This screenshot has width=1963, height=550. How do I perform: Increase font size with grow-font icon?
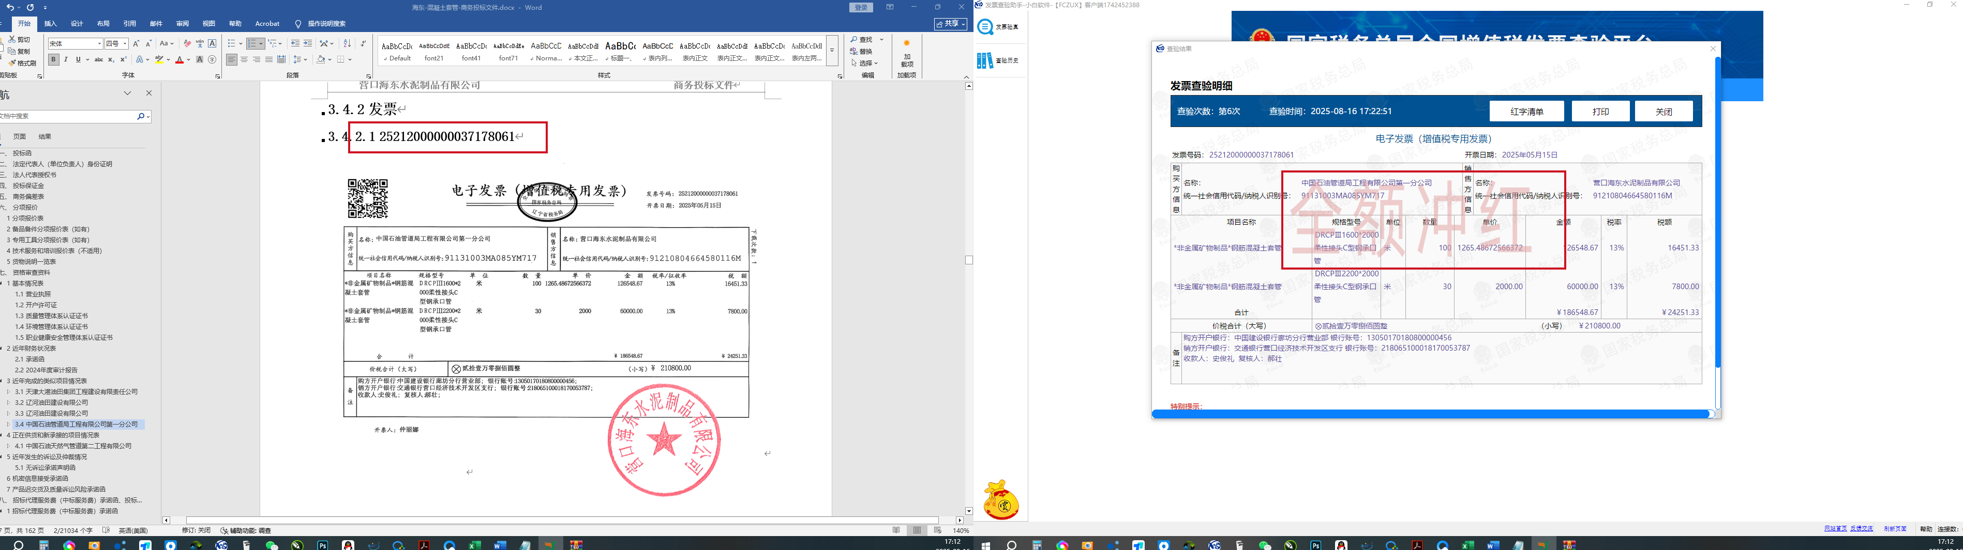coord(137,43)
